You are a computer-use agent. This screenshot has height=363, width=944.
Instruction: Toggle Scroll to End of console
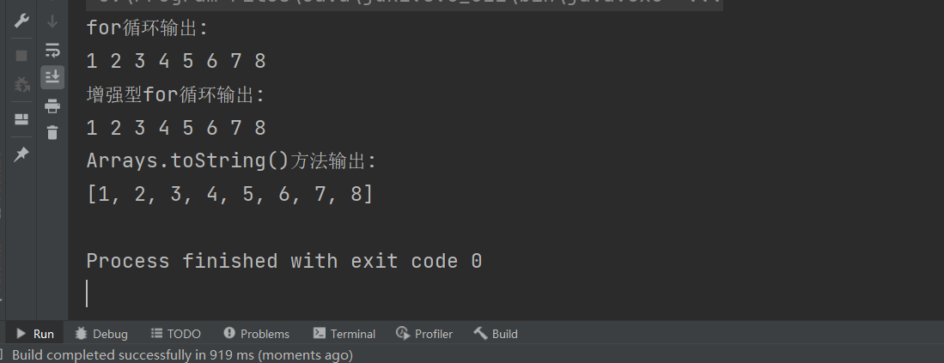[x=52, y=77]
